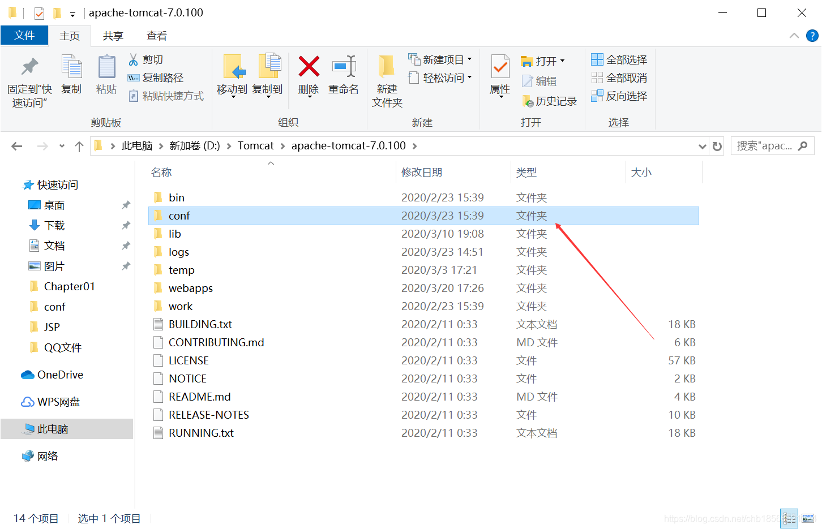The image size is (822, 529).
Task: Switch to the View tab
Action: (x=157, y=36)
